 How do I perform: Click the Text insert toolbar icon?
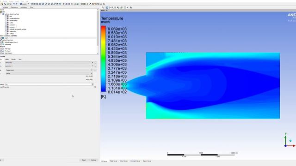click(x=46, y=4)
